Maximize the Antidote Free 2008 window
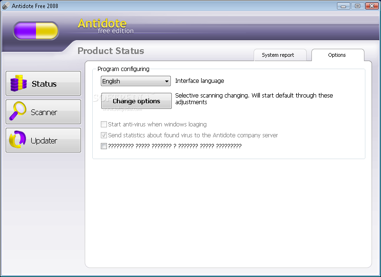 pos(357,6)
